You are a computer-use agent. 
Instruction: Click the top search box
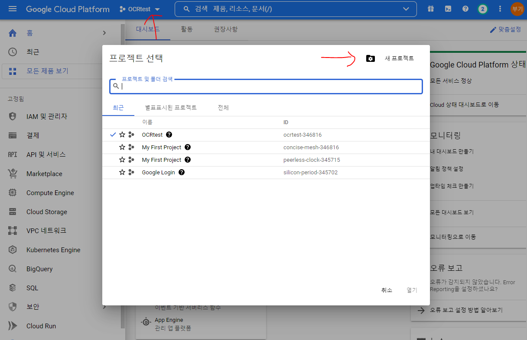295,9
